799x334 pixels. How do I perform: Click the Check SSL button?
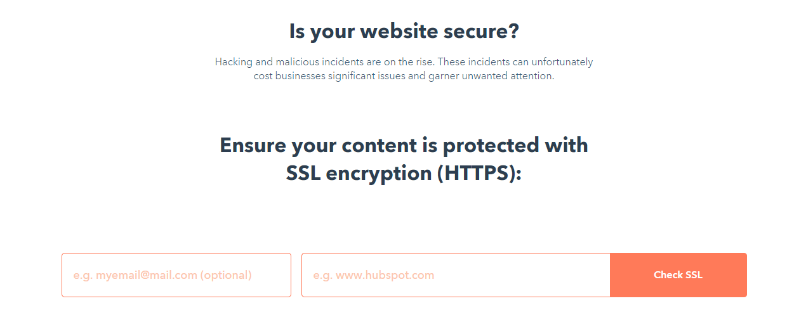678,275
